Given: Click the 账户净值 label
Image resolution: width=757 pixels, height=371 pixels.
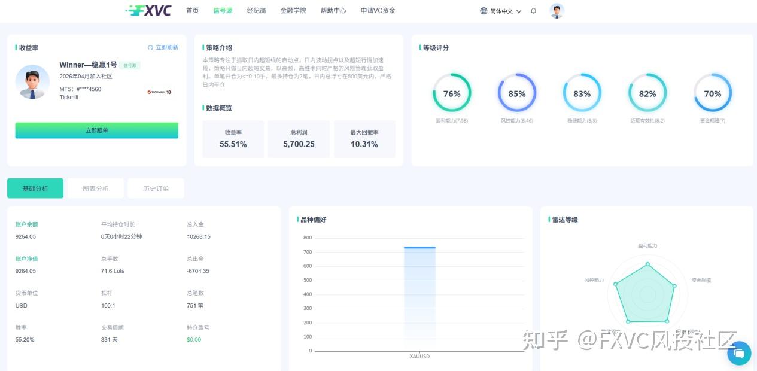Looking at the screenshot, I should [26, 259].
